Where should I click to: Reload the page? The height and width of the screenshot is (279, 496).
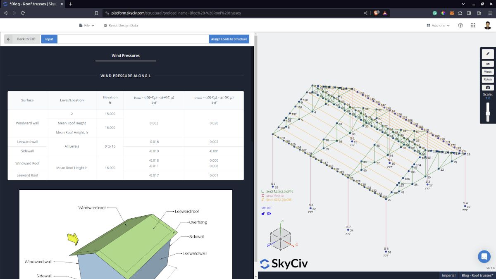click(x=23, y=13)
